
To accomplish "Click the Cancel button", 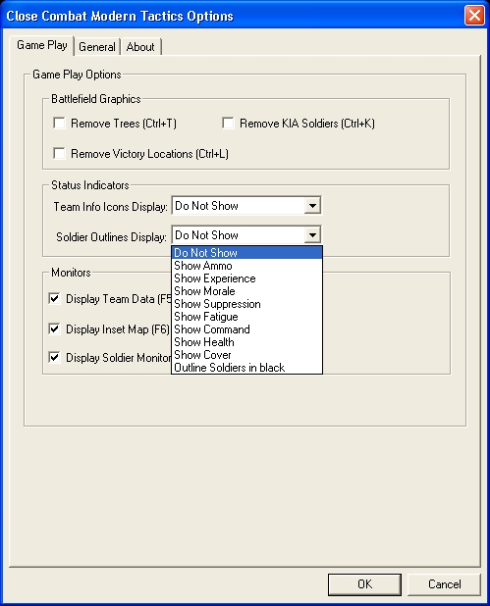I will [444, 584].
